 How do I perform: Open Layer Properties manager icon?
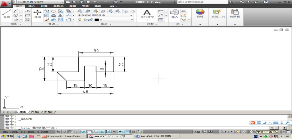point(80,11)
